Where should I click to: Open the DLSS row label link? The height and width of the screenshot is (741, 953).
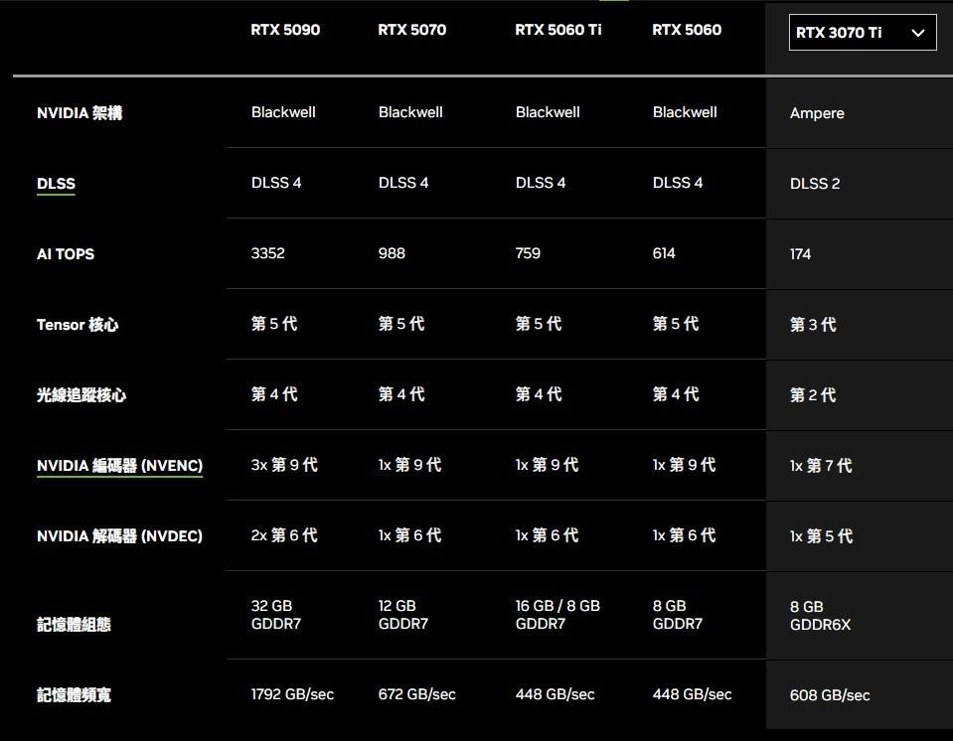(x=56, y=184)
